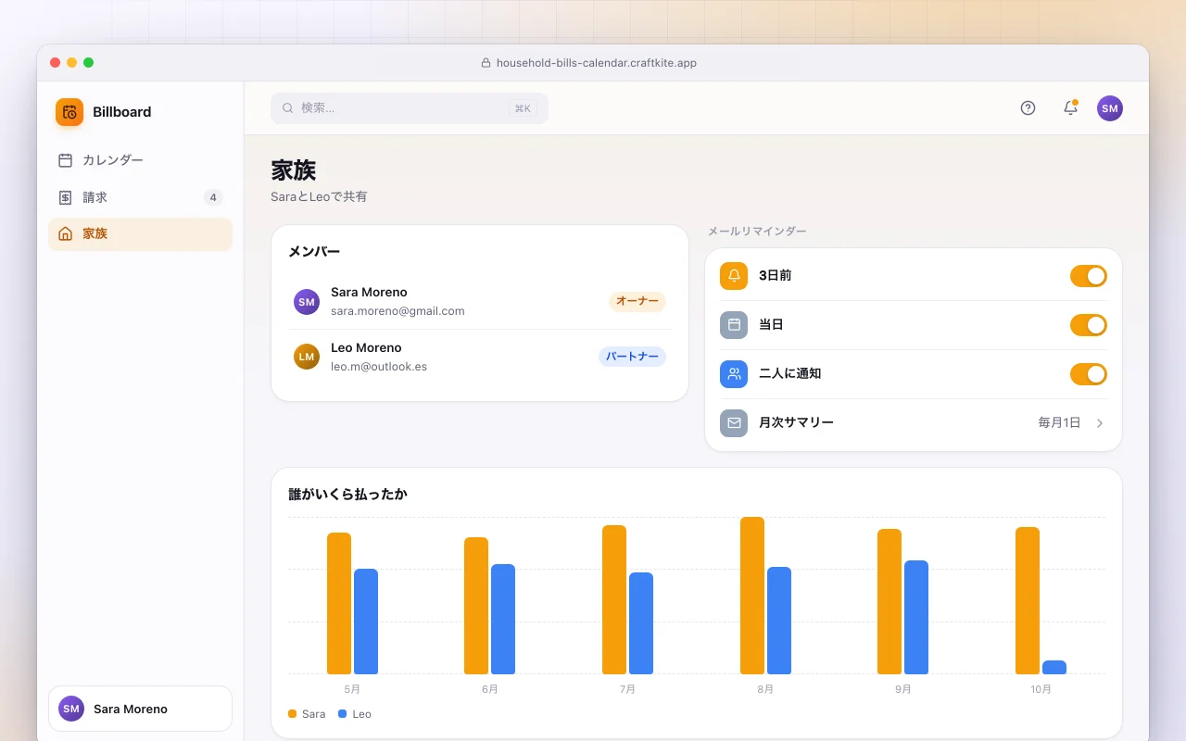Click the 5月 axis label
The height and width of the screenshot is (741, 1186).
tap(352, 689)
